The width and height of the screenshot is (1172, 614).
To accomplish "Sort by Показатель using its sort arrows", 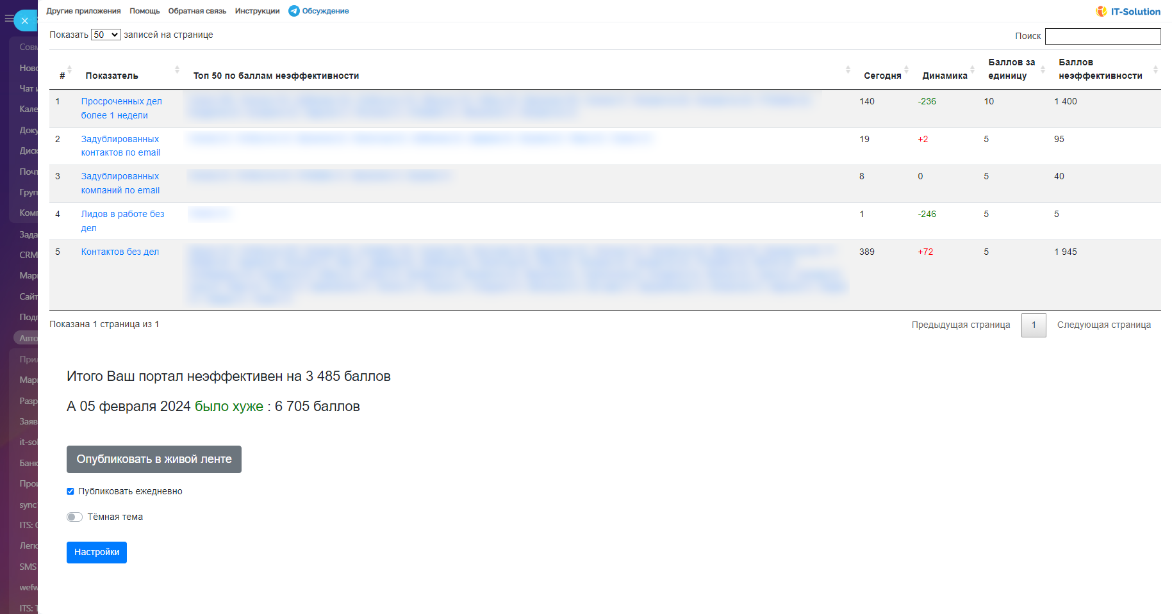I will click(x=177, y=69).
